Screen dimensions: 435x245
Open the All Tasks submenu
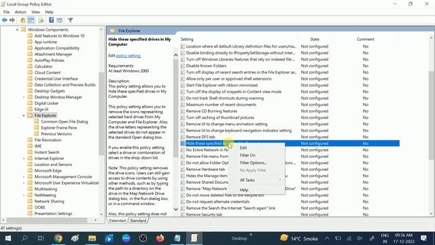pos(257,180)
